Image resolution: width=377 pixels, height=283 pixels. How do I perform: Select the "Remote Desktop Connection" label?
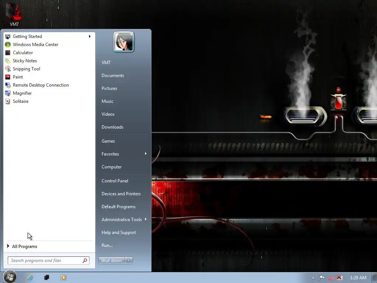pyautogui.click(x=40, y=85)
